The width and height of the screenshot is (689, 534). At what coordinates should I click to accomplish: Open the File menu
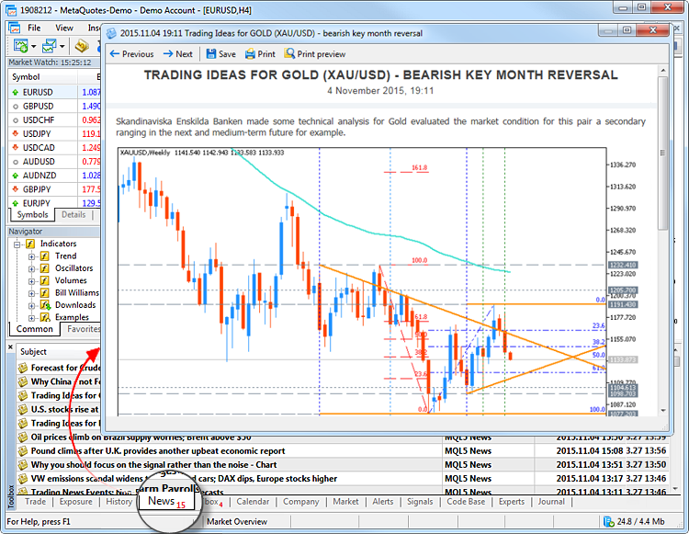point(34,28)
